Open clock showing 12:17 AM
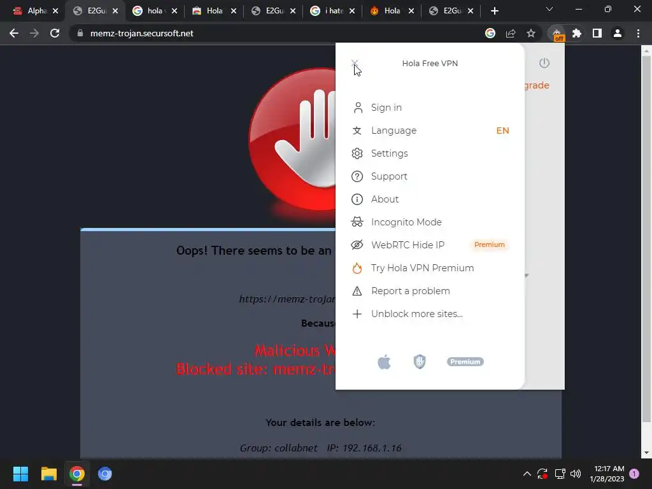The image size is (652, 489). point(607,474)
